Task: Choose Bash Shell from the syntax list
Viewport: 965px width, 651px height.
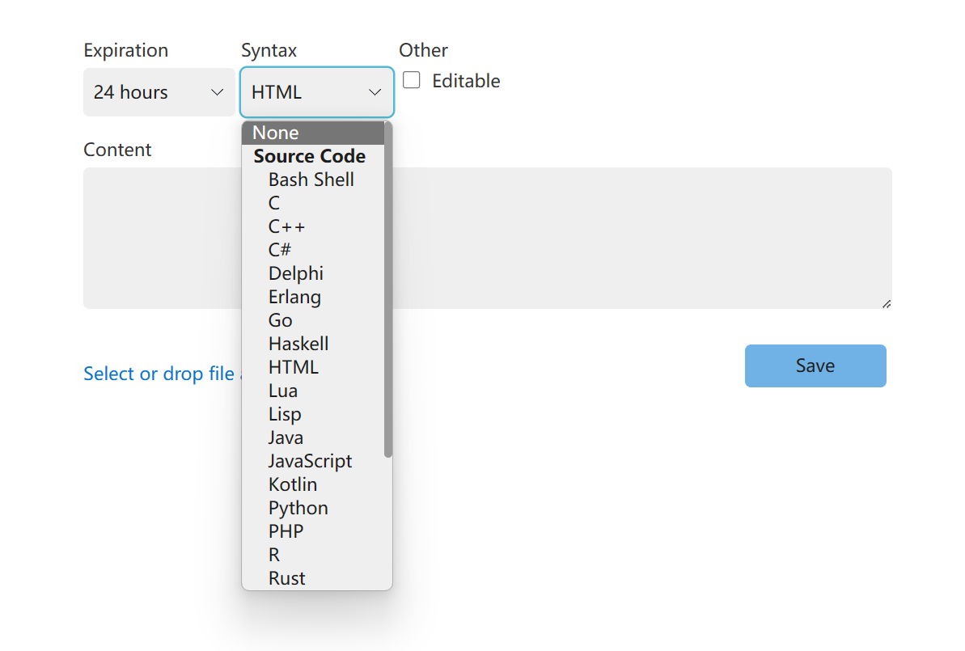Action: click(311, 180)
